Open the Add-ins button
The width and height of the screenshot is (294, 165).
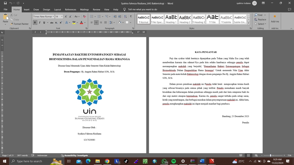click(x=275, y=19)
